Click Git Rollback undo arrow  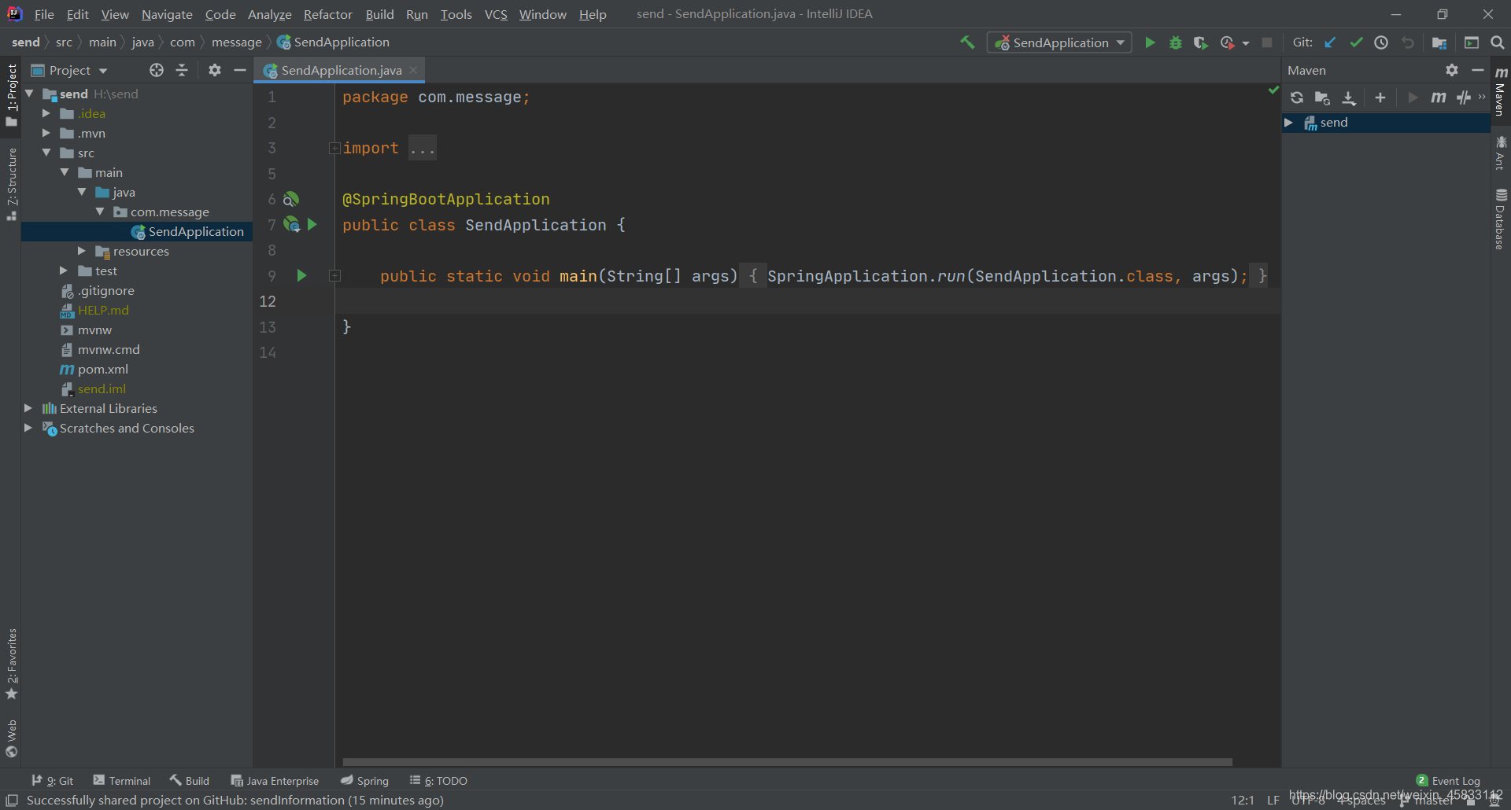coord(1408,42)
